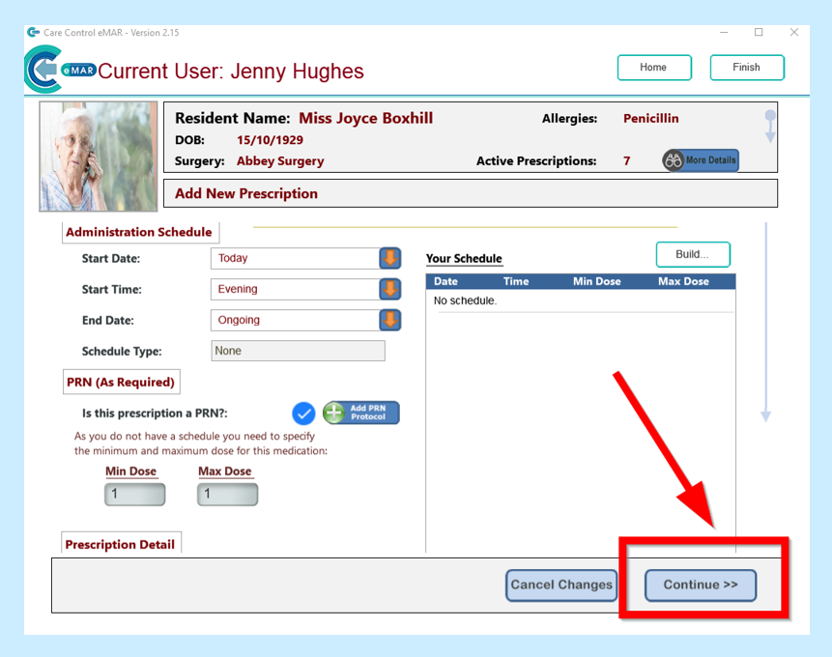Screen dimensions: 832x657
Task: Click the Max Dose column header
Action: click(683, 281)
